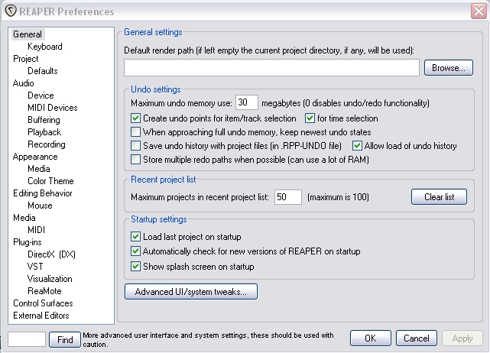Click the default render path text field
The width and height of the screenshot is (490, 353).
coord(271,68)
